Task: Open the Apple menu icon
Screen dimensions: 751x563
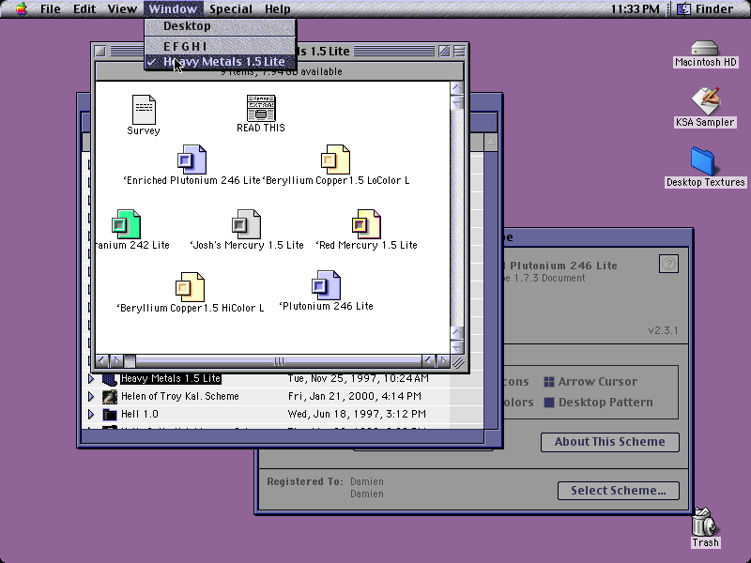Action: [22, 8]
